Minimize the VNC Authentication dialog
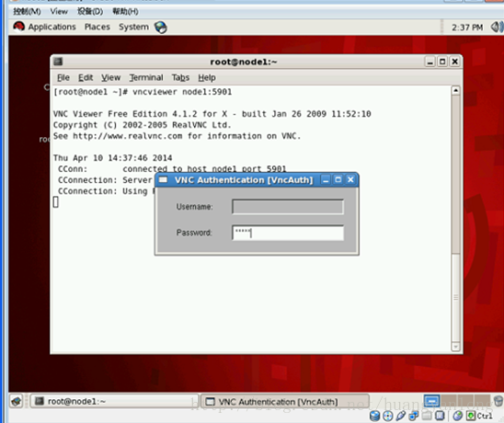The width and height of the screenshot is (504, 423). click(x=326, y=180)
